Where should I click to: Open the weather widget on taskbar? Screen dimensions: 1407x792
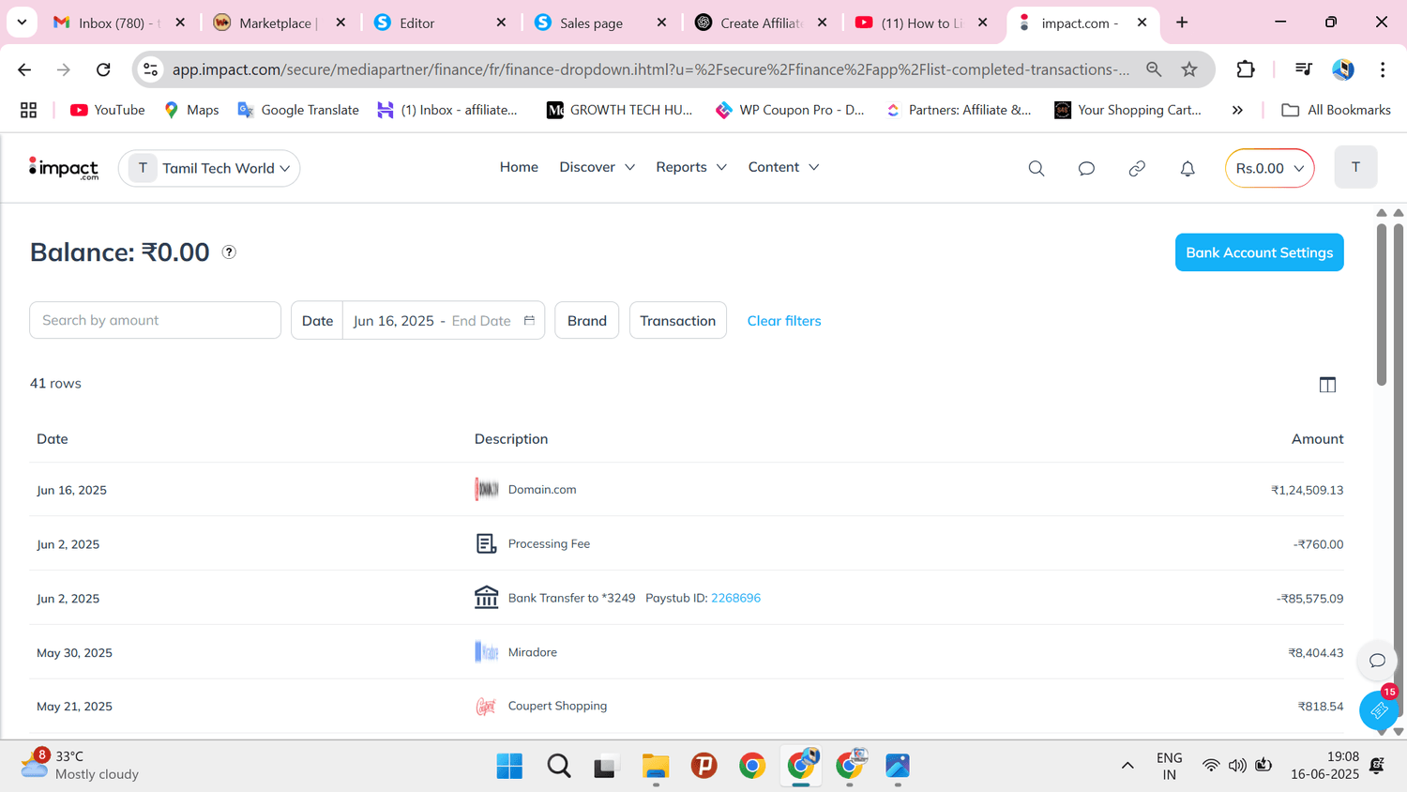(81, 765)
